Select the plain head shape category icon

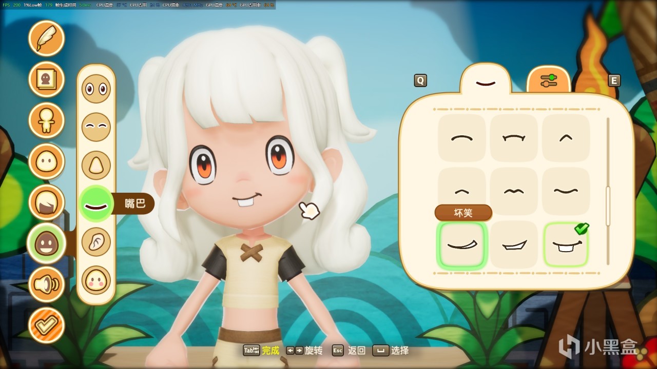(47, 161)
